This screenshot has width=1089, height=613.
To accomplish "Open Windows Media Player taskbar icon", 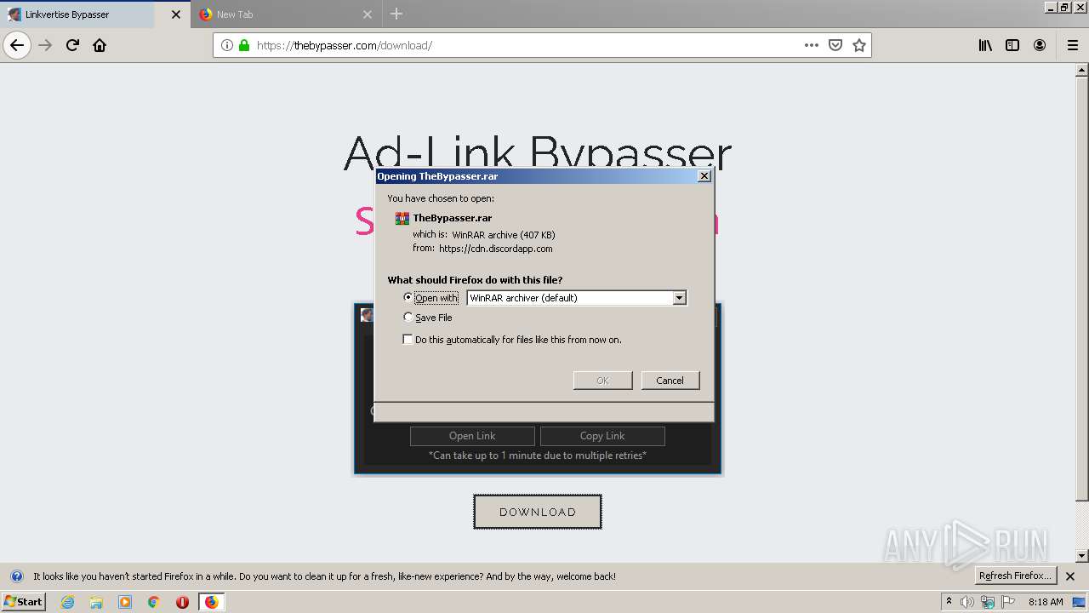I will [x=125, y=602].
